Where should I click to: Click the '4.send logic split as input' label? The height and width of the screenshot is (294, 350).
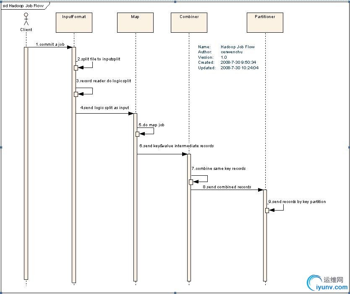click(x=104, y=107)
